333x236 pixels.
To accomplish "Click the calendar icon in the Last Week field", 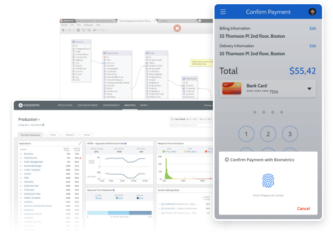I will pyautogui.click(x=172, y=119).
